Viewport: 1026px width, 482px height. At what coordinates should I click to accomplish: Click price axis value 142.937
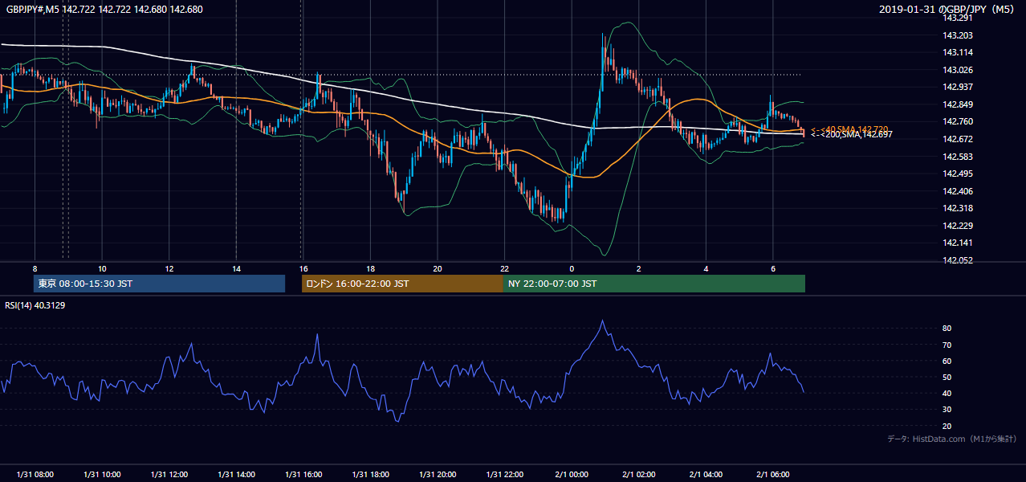click(957, 87)
